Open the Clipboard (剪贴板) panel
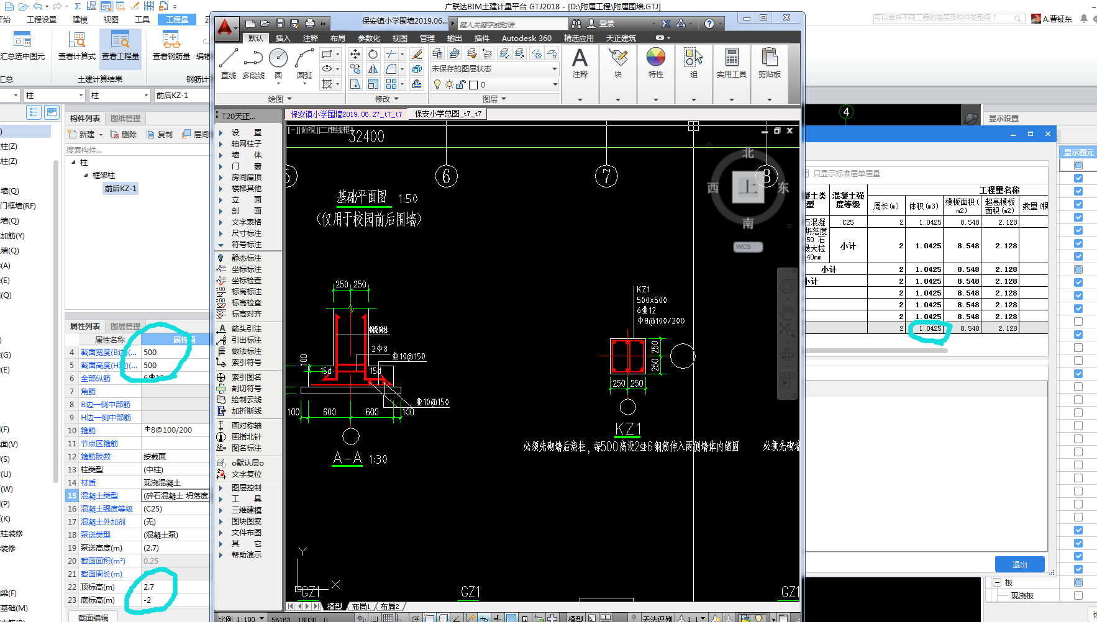The height and width of the screenshot is (622, 1097). pos(770,63)
